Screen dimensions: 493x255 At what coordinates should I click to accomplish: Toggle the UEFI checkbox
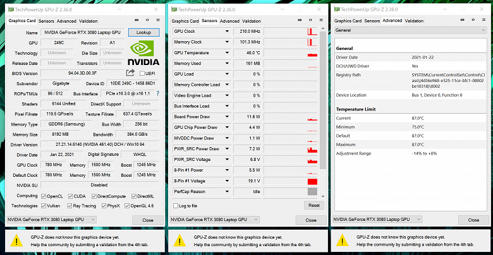[x=142, y=73]
